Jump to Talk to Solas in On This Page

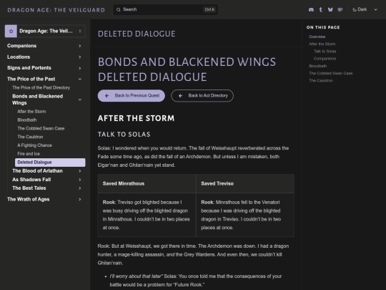325,52
